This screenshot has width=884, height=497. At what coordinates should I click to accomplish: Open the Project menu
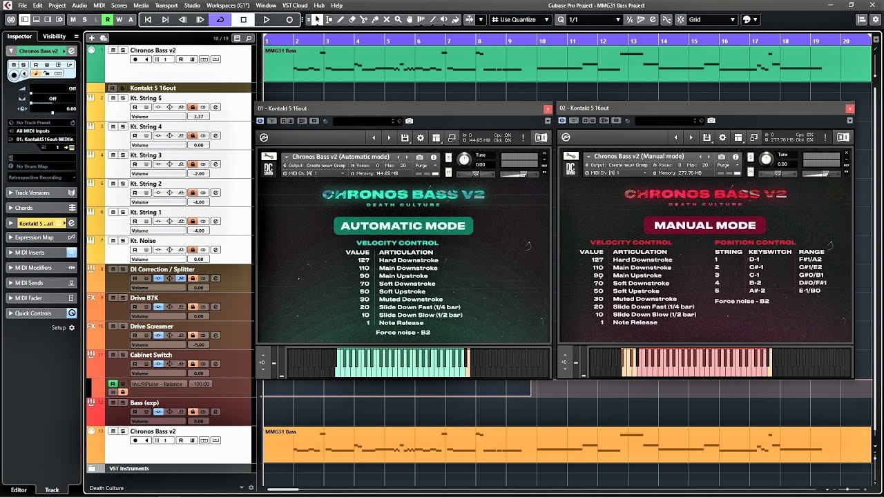[57, 5]
